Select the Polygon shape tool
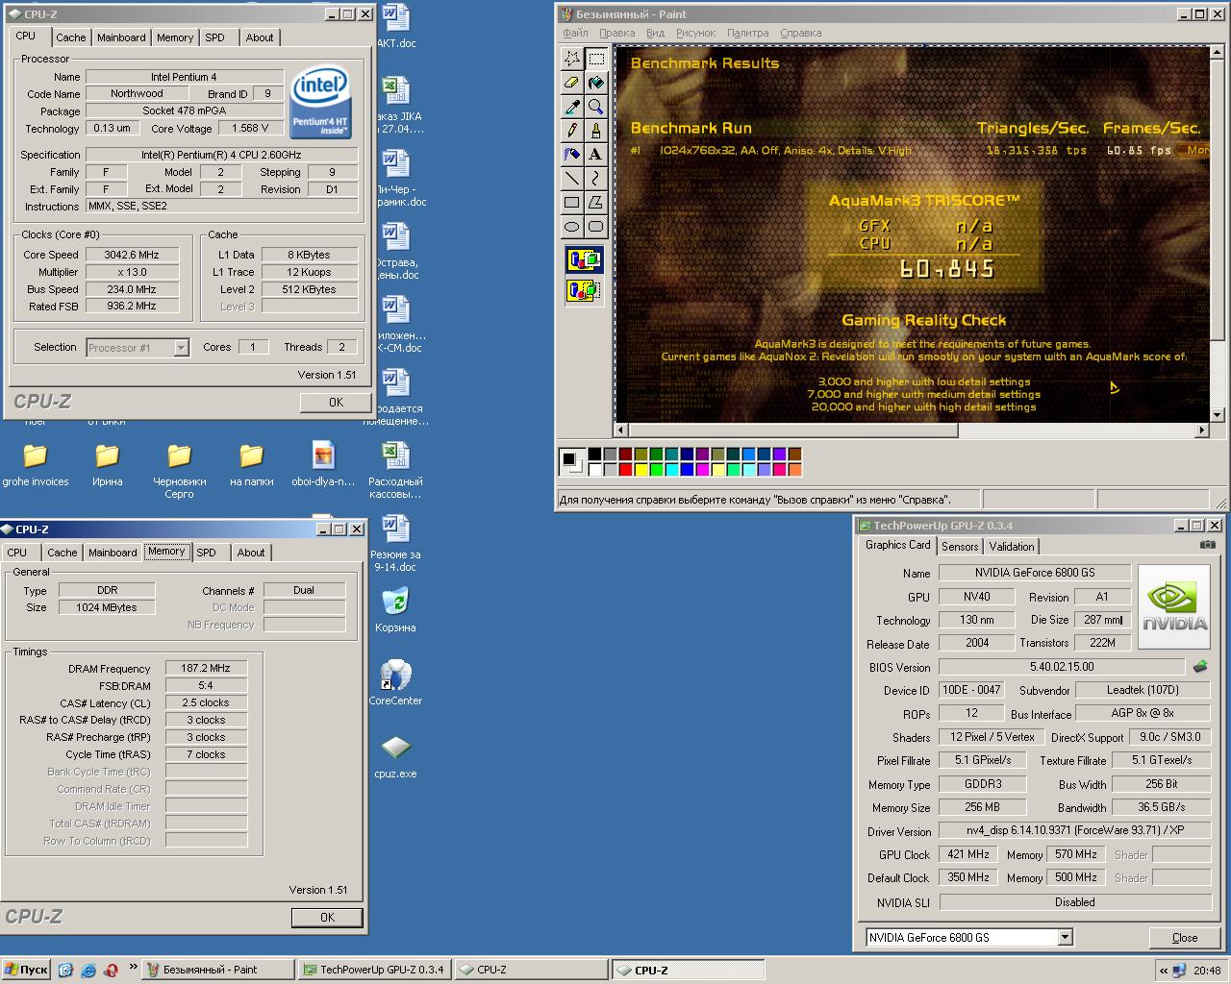 (x=596, y=202)
